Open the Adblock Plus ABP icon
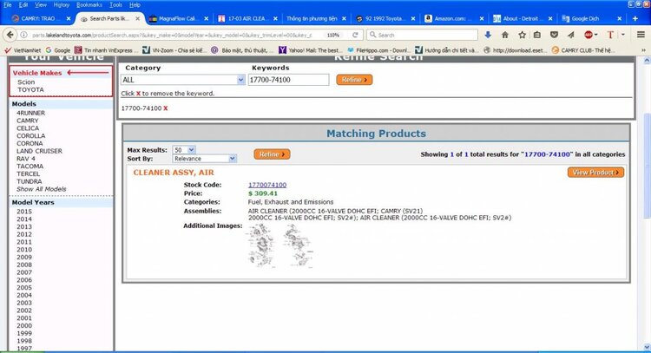This screenshot has width=651, height=353. 589,36
